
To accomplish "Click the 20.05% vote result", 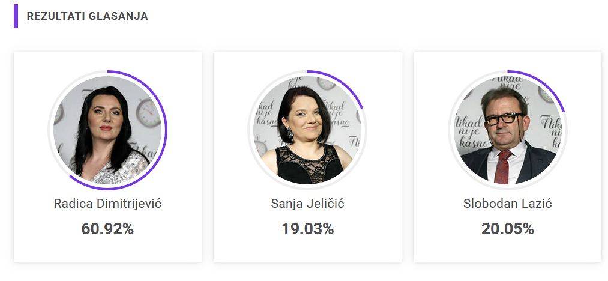I will [508, 229].
